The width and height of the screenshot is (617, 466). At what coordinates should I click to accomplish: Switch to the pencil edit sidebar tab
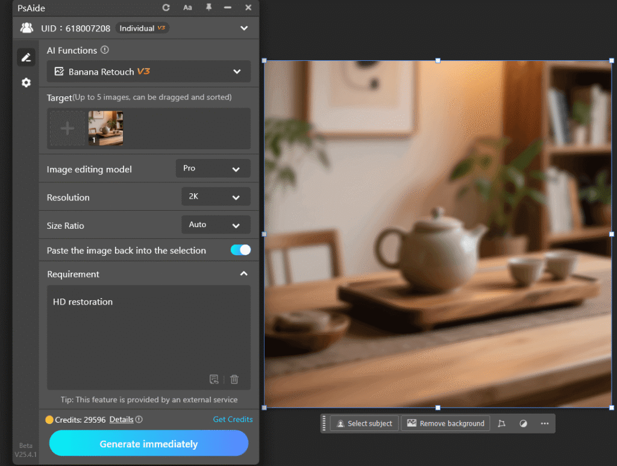25,57
